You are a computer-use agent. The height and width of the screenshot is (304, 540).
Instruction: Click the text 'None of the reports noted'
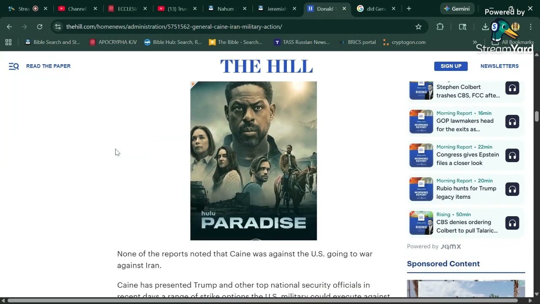166,254
